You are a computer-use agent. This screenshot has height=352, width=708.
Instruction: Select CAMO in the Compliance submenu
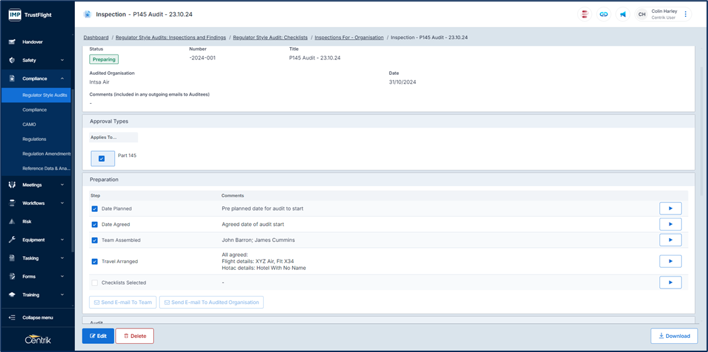(29, 124)
